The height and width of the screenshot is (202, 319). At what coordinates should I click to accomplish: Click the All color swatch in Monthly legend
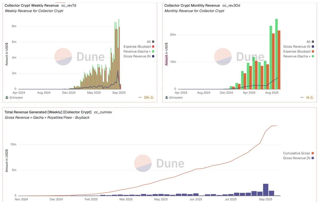[313, 42]
